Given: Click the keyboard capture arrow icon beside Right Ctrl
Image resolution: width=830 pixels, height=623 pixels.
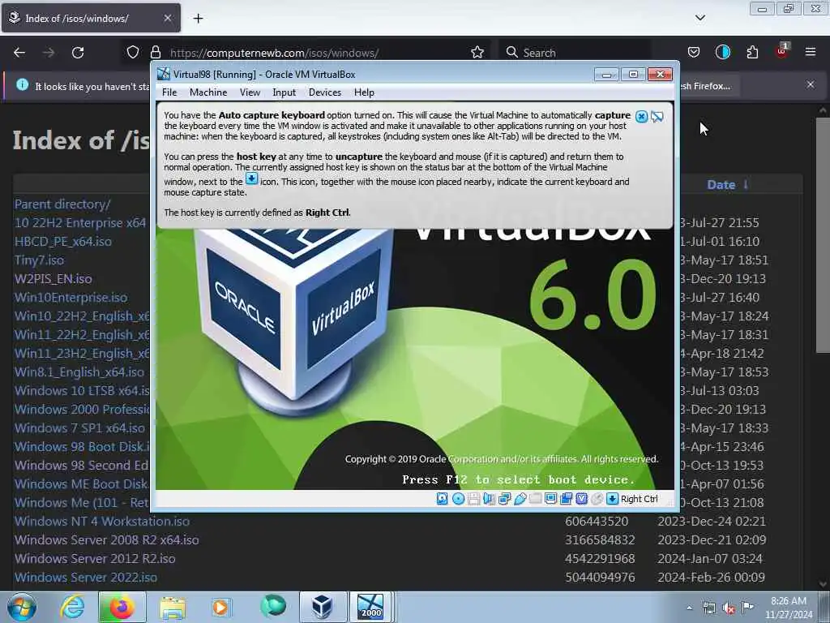Looking at the screenshot, I should [612, 499].
